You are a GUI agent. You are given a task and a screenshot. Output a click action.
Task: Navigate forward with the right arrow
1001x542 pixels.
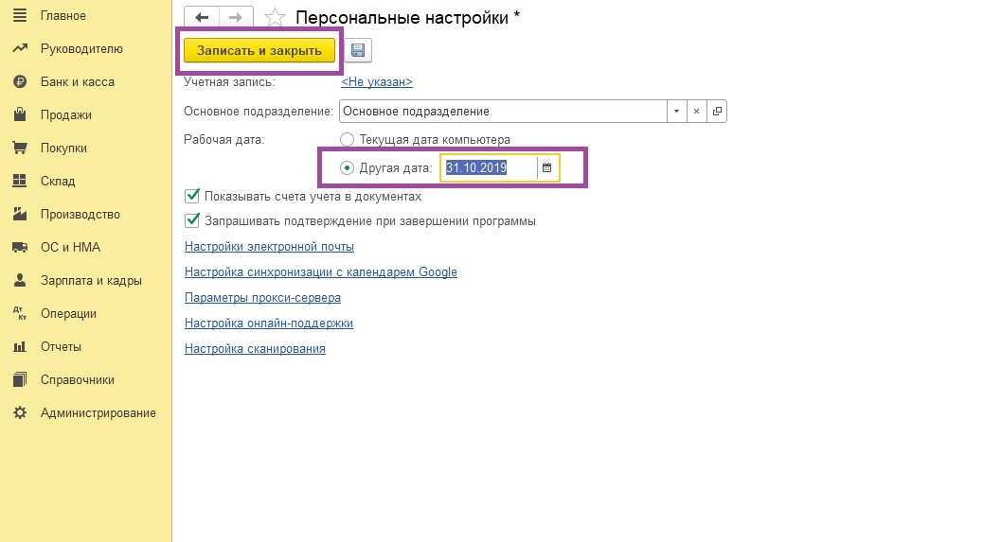[236, 18]
